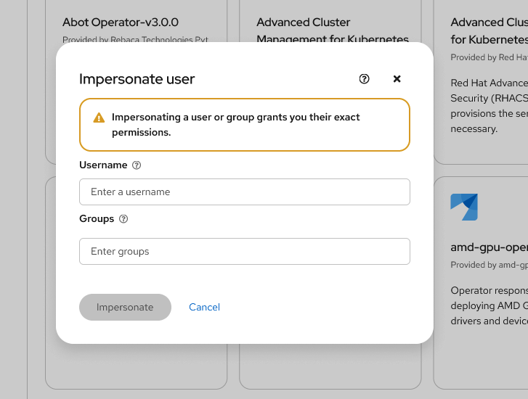Focus the Enter groups field
528x399 pixels.
pos(245,252)
